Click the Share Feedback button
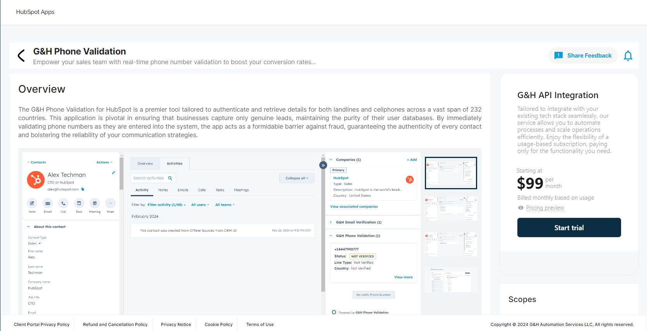 point(583,56)
